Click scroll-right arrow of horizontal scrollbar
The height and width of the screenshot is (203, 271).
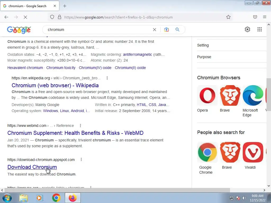click(x=264, y=190)
